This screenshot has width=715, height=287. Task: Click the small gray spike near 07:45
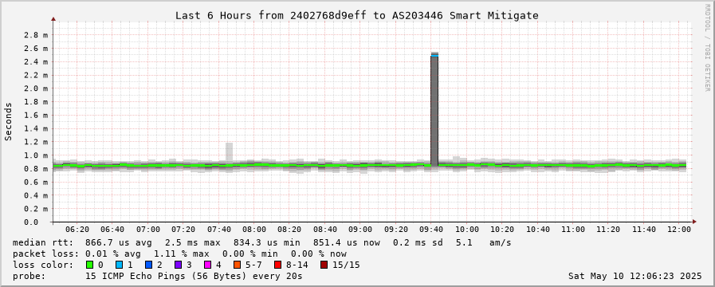[x=229, y=152]
